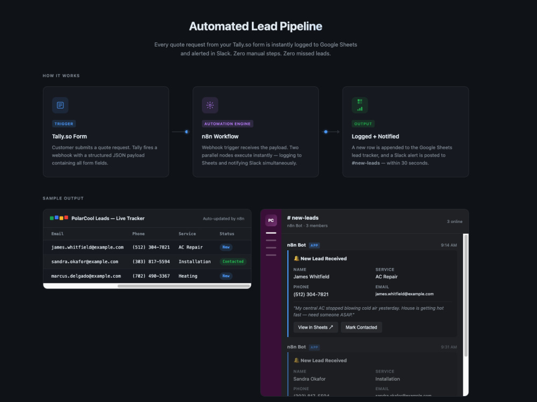Viewport: 537px width, 402px height.
Task: Click phone (512) 304-7821 in tracker table
Action: (x=151, y=247)
